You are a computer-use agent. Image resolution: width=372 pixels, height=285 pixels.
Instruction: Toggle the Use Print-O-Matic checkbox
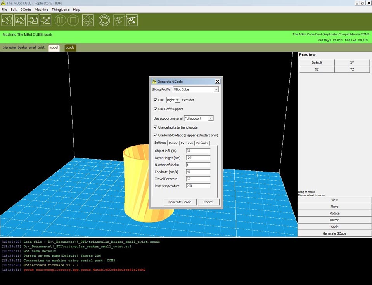pos(155,135)
